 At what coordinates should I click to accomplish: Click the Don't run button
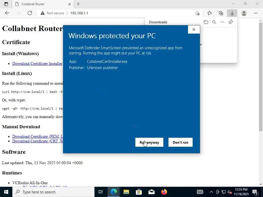pyautogui.click(x=181, y=142)
